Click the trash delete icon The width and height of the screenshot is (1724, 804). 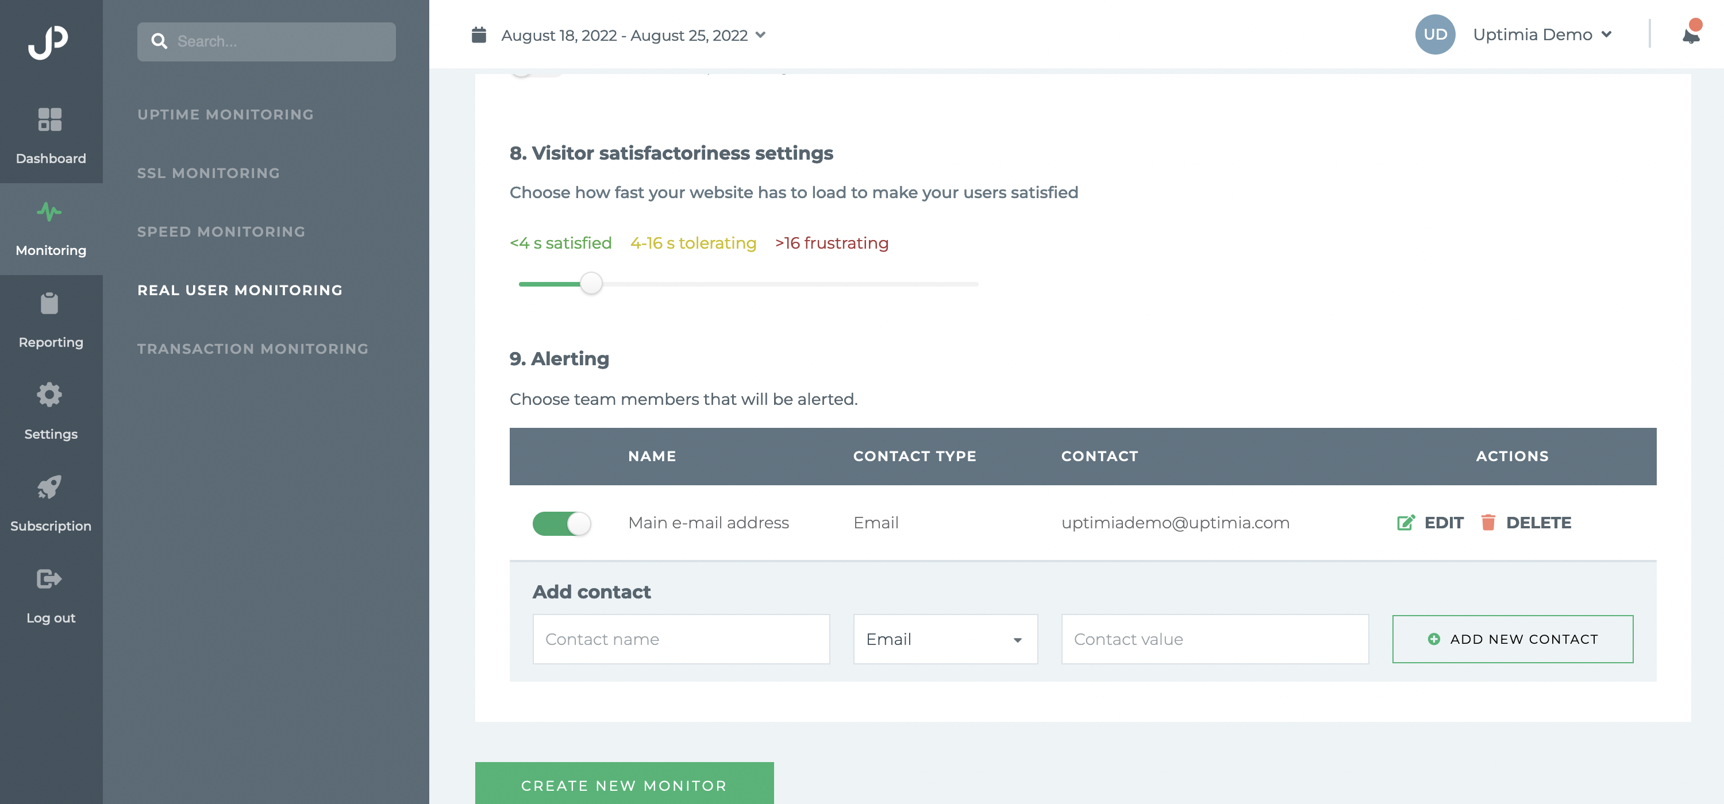(1488, 523)
